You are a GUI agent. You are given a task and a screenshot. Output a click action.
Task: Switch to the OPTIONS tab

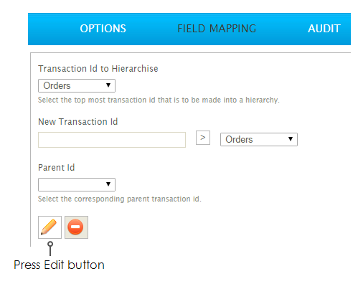click(x=103, y=29)
